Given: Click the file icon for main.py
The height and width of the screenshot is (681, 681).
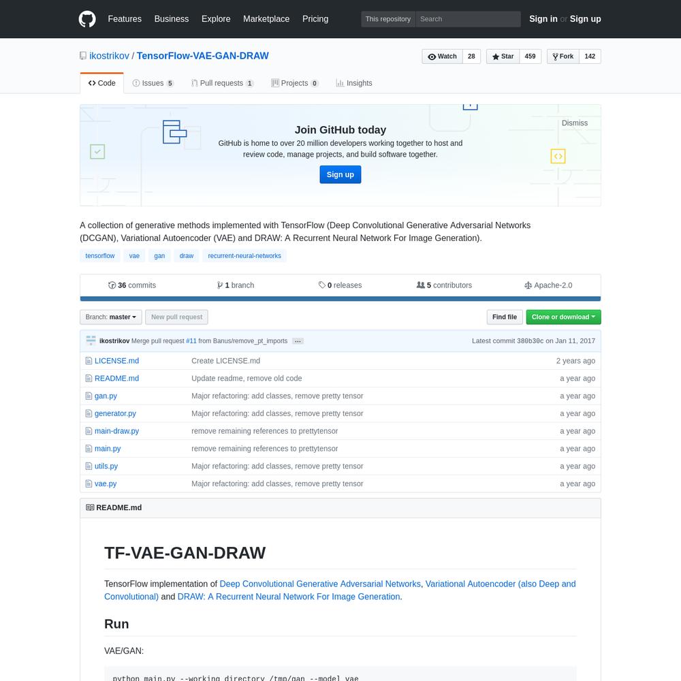Looking at the screenshot, I should pyautogui.click(x=89, y=449).
